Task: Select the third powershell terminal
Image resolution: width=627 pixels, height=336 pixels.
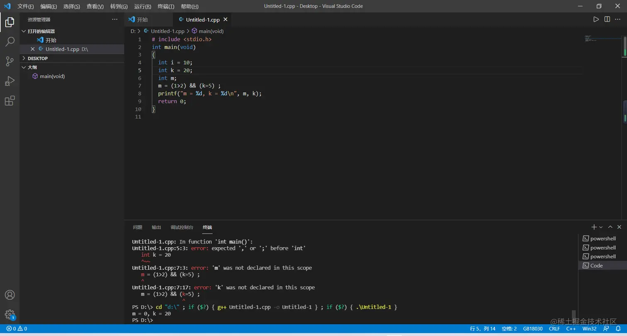Action: pyautogui.click(x=602, y=256)
